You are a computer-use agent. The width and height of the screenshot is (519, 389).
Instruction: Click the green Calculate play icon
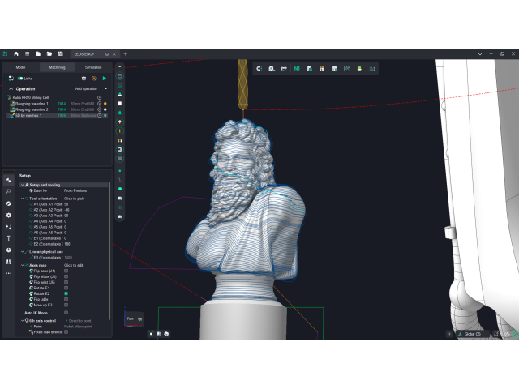click(105, 78)
